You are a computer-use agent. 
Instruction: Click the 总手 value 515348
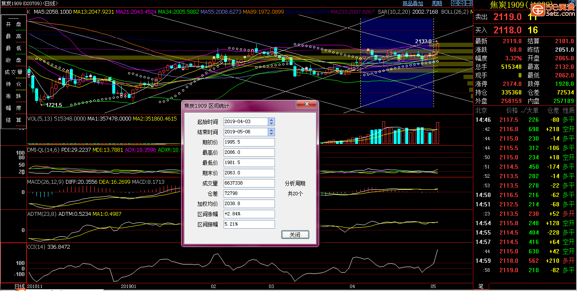click(x=511, y=67)
